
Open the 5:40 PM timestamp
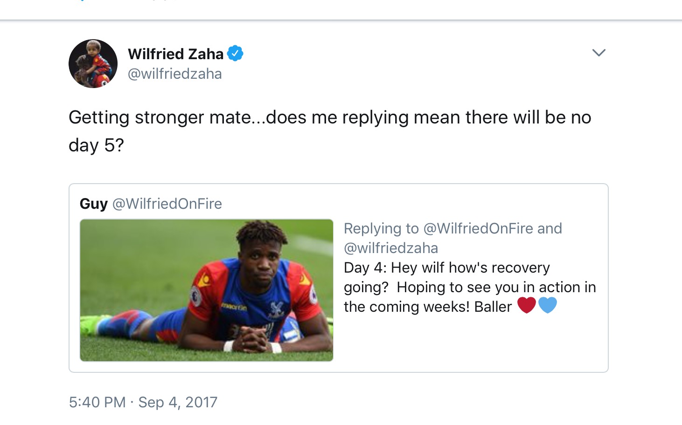pyautogui.click(x=97, y=402)
